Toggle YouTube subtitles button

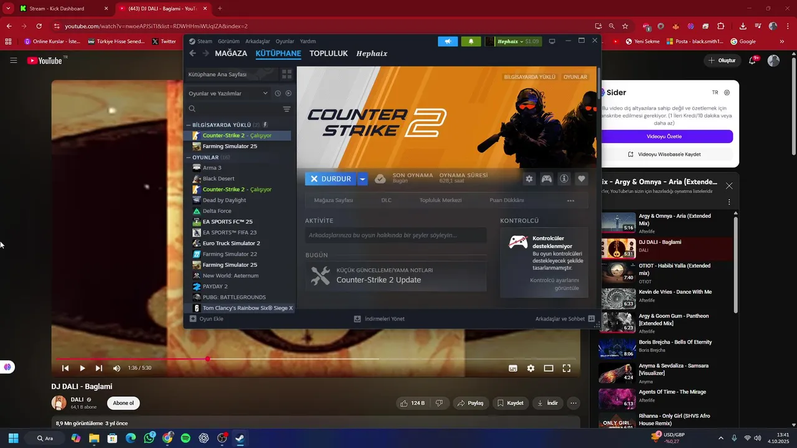click(513, 368)
